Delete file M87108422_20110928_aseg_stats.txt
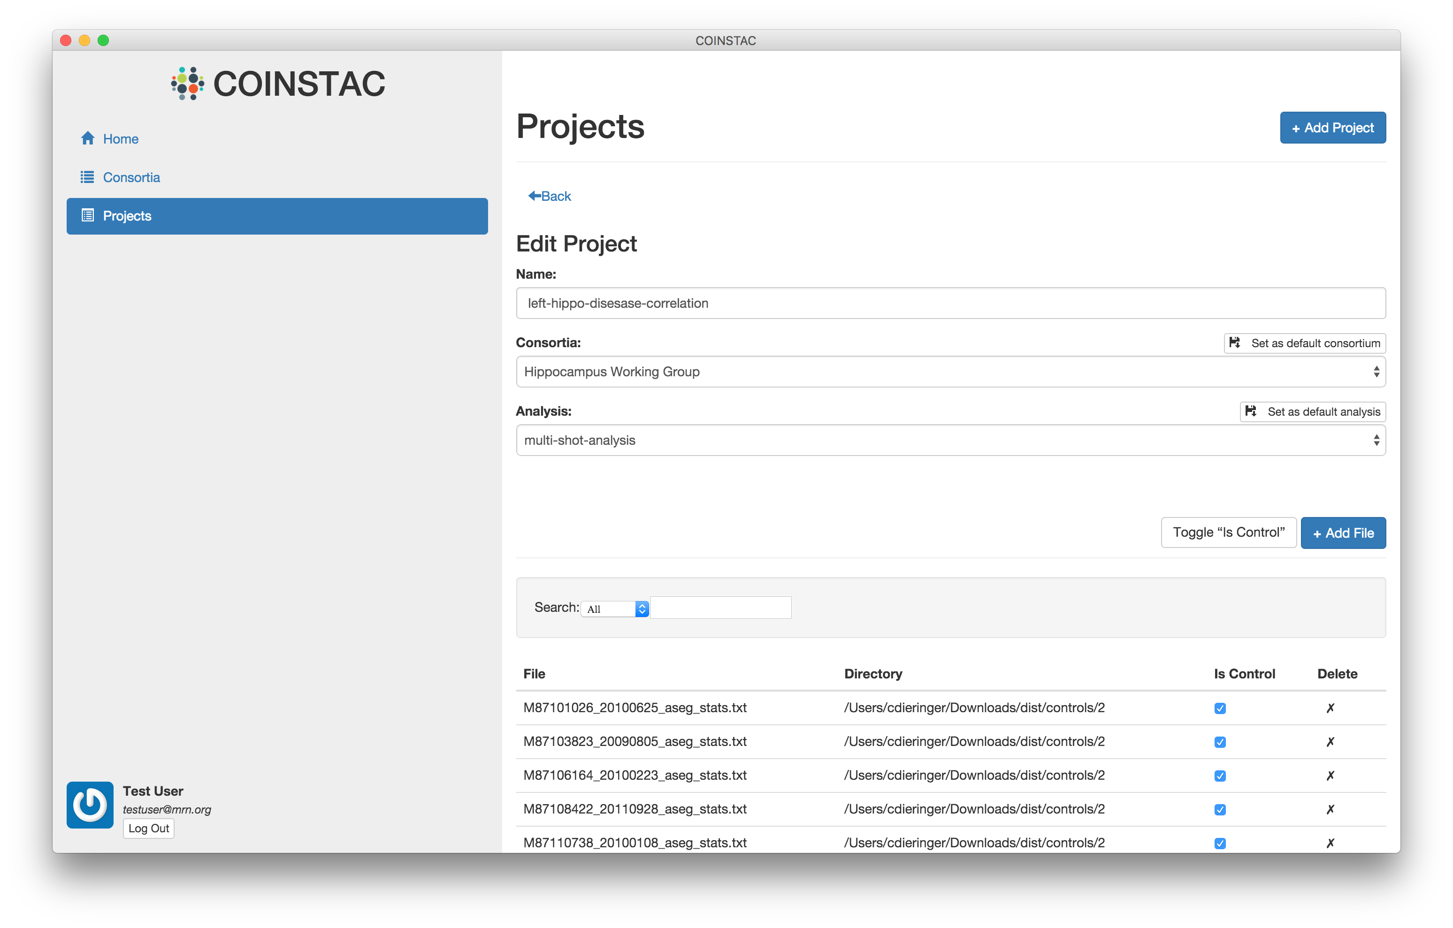Viewport: 1453px width, 928px height. [1330, 809]
